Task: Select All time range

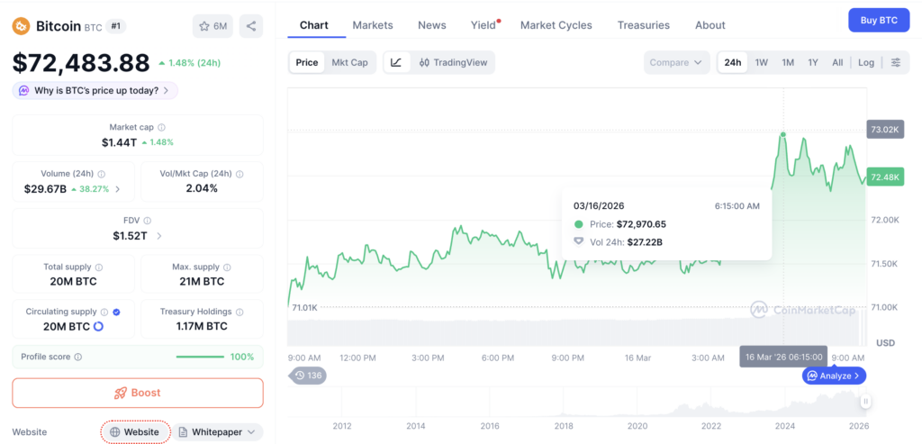Action: [837, 62]
